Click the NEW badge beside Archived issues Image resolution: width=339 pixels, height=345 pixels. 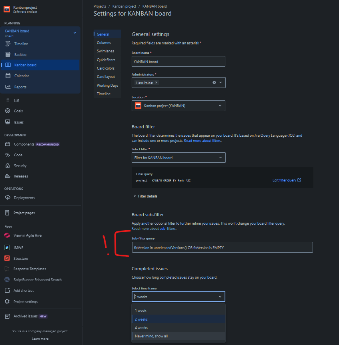coord(43,316)
